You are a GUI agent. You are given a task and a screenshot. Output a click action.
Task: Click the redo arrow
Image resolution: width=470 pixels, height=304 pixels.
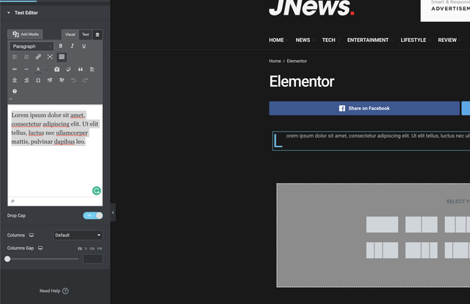coord(85,80)
